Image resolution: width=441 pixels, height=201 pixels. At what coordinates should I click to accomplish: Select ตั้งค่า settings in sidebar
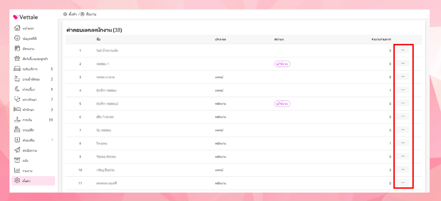(33, 181)
